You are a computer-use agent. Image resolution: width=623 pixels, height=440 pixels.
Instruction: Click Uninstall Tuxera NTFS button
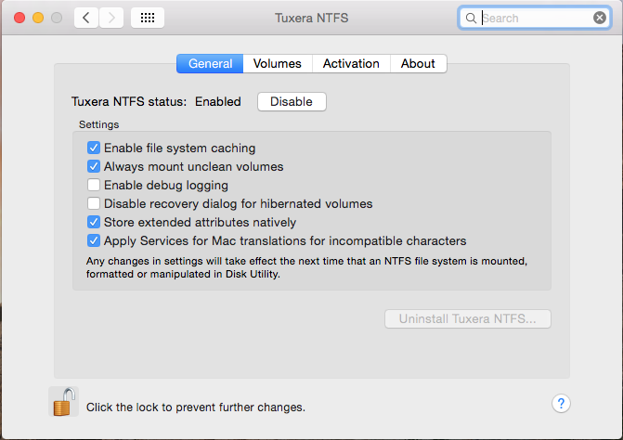(468, 319)
